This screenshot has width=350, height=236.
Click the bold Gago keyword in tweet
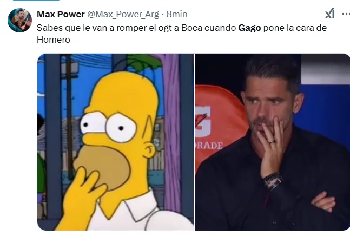[249, 28]
